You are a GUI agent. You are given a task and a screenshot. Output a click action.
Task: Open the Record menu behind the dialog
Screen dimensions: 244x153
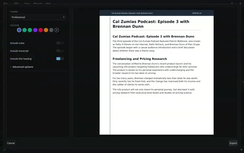(x=38, y=3)
